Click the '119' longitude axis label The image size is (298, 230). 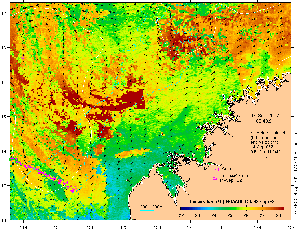tap(23, 227)
